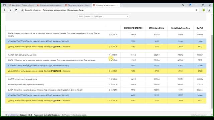Image resolution: width=214 pixels, height=120 pixels.
Task: Select the sum value 9100
Action: click(157, 41)
